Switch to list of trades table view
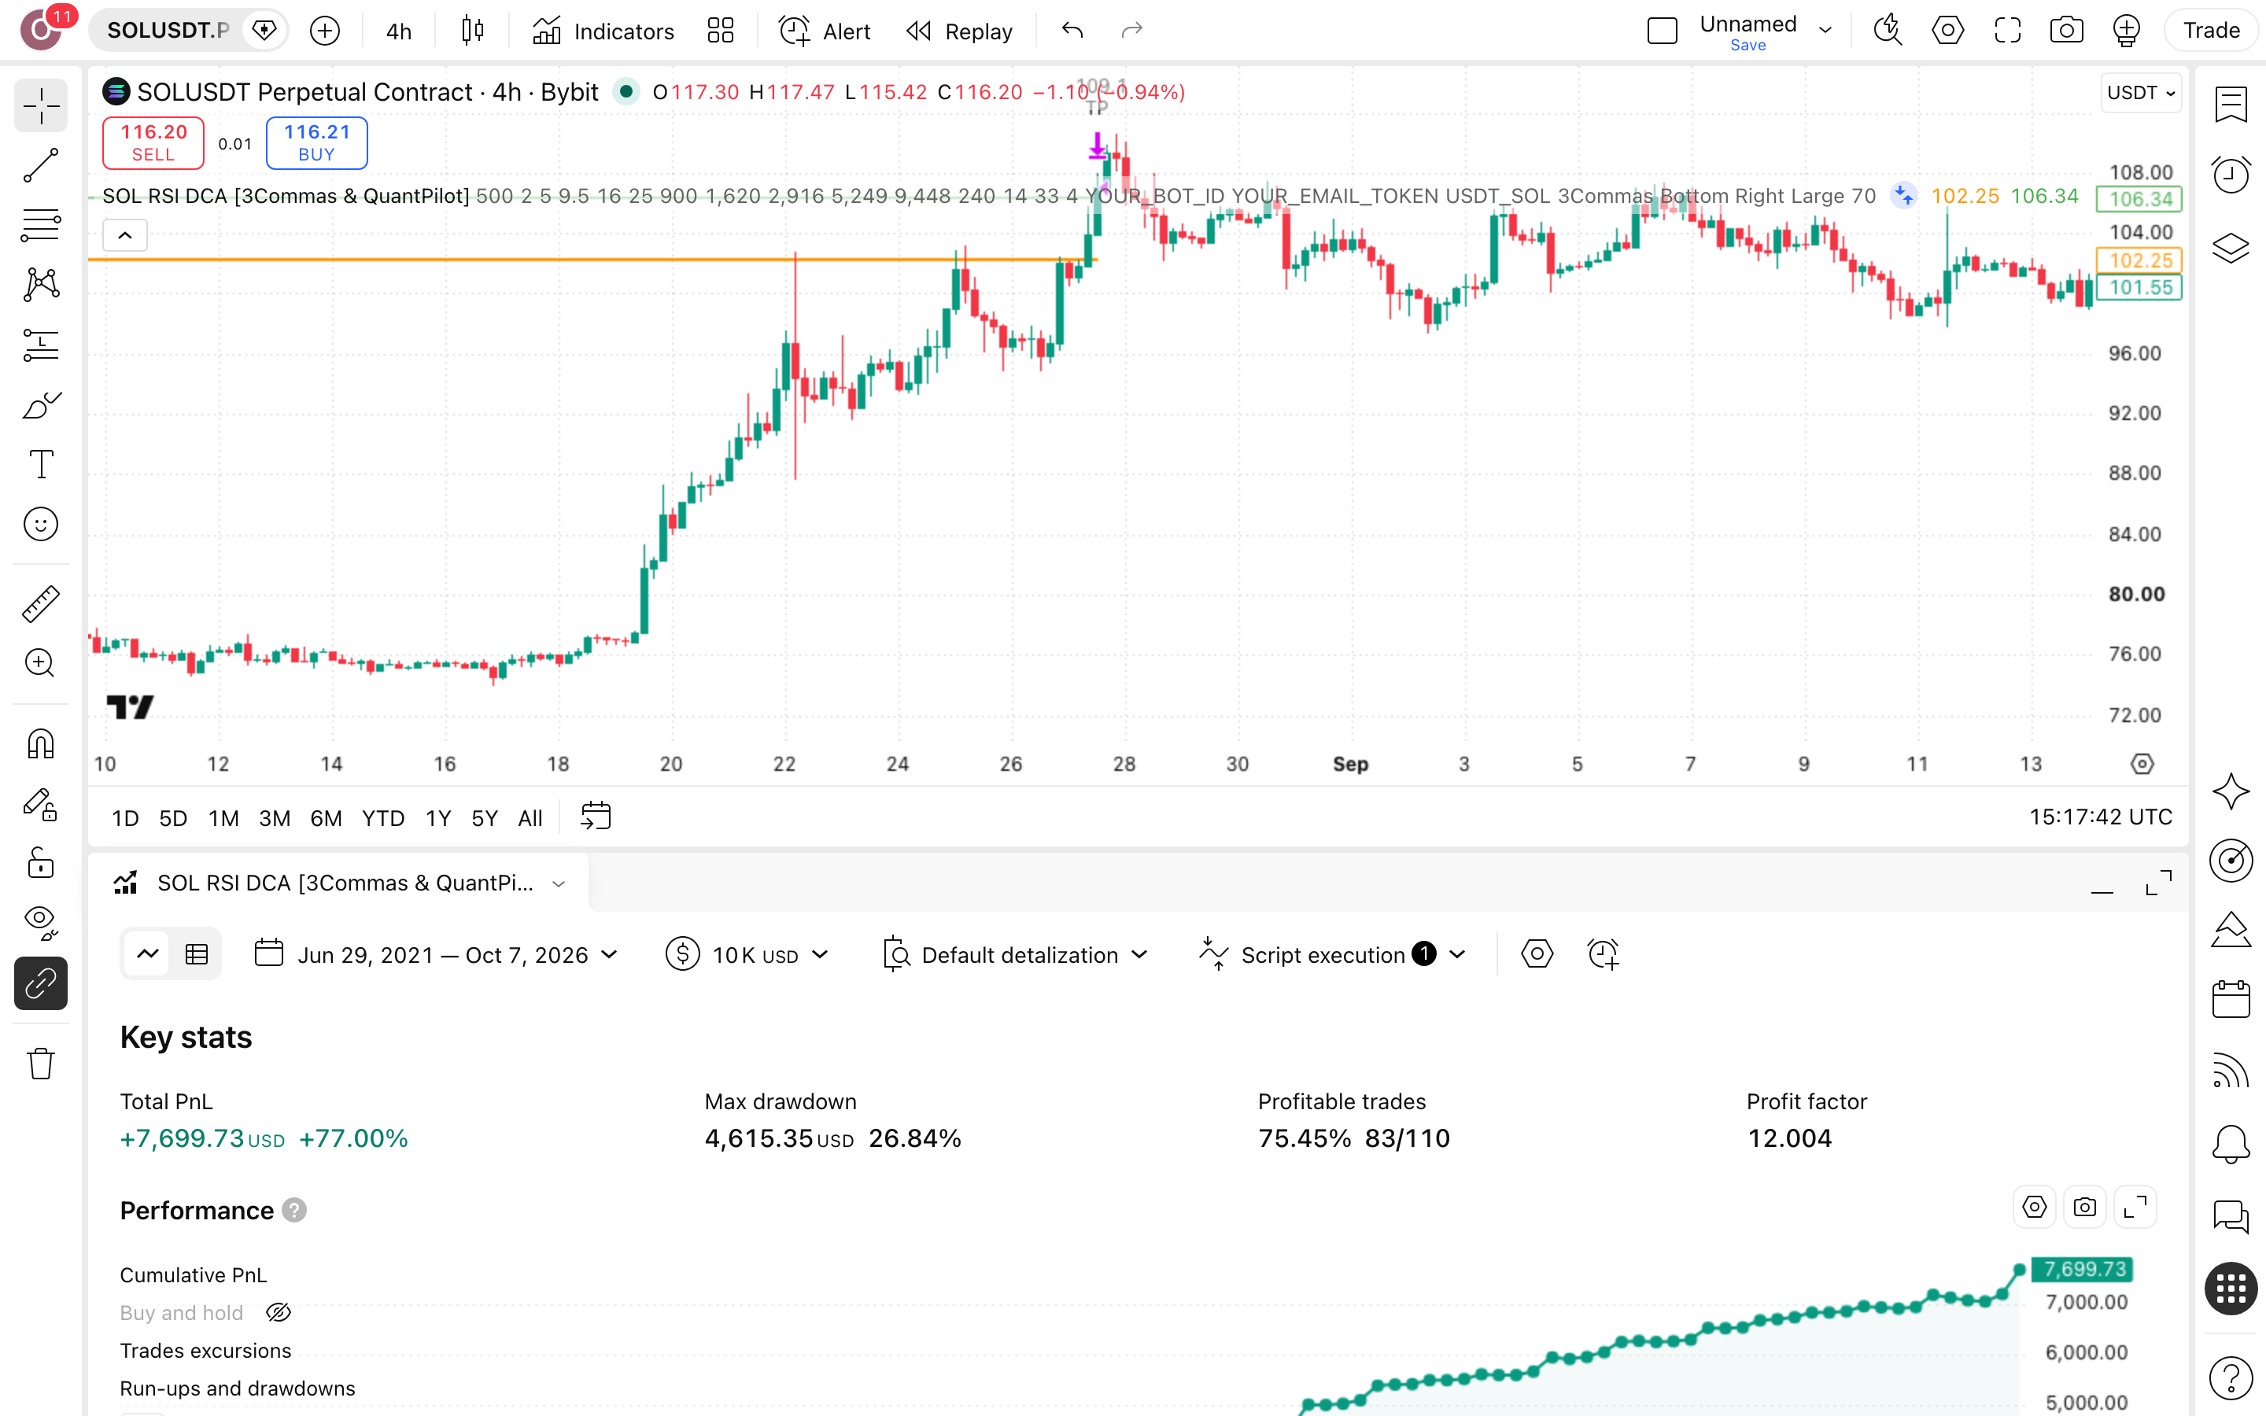Image resolution: width=2266 pixels, height=1416 pixels. [197, 954]
